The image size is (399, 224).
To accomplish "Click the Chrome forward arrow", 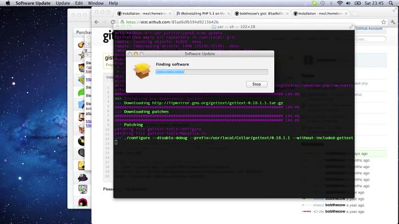I will (x=105, y=22).
